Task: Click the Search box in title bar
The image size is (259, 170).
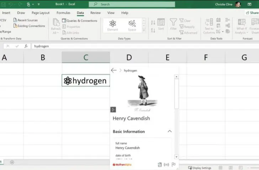Action: point(132,4)
